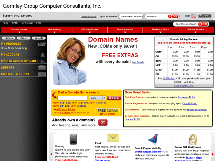Open the FAQ link
This screenshot has width=215, height=161.
coord(38,23)
